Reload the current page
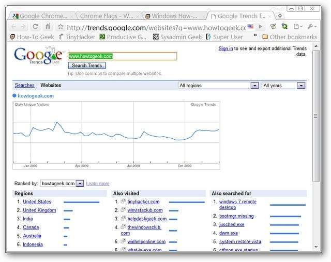Image resolution: width=331 pixels, height=262 pixels. pyautogui.click(x=35, y=27)
